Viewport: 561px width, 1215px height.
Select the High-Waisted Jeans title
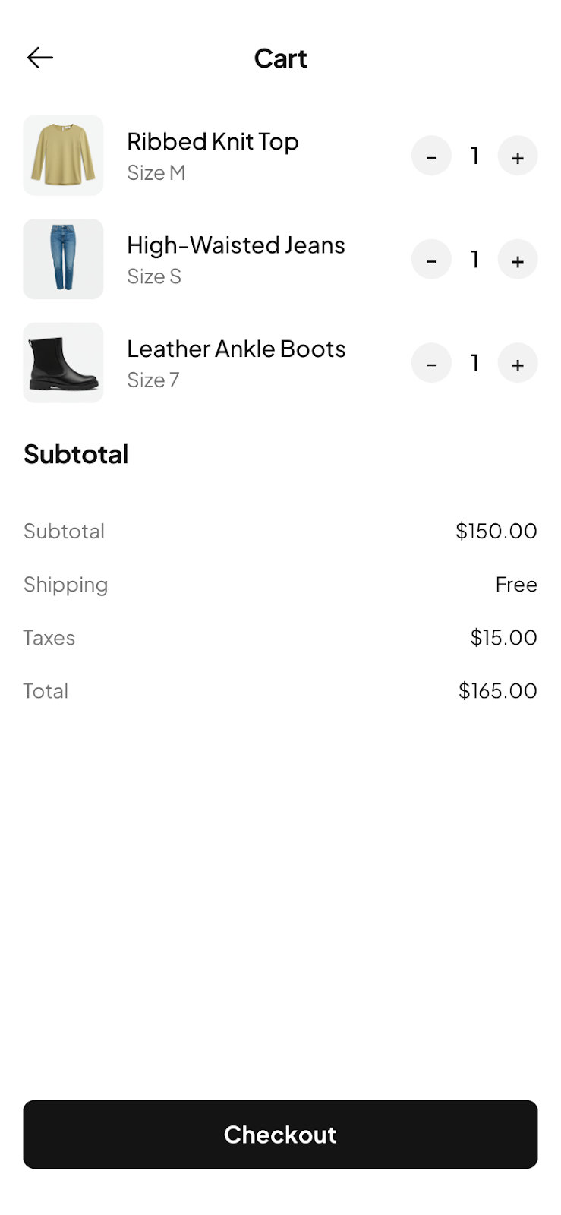pyautogui.click(x=236, y=245)
